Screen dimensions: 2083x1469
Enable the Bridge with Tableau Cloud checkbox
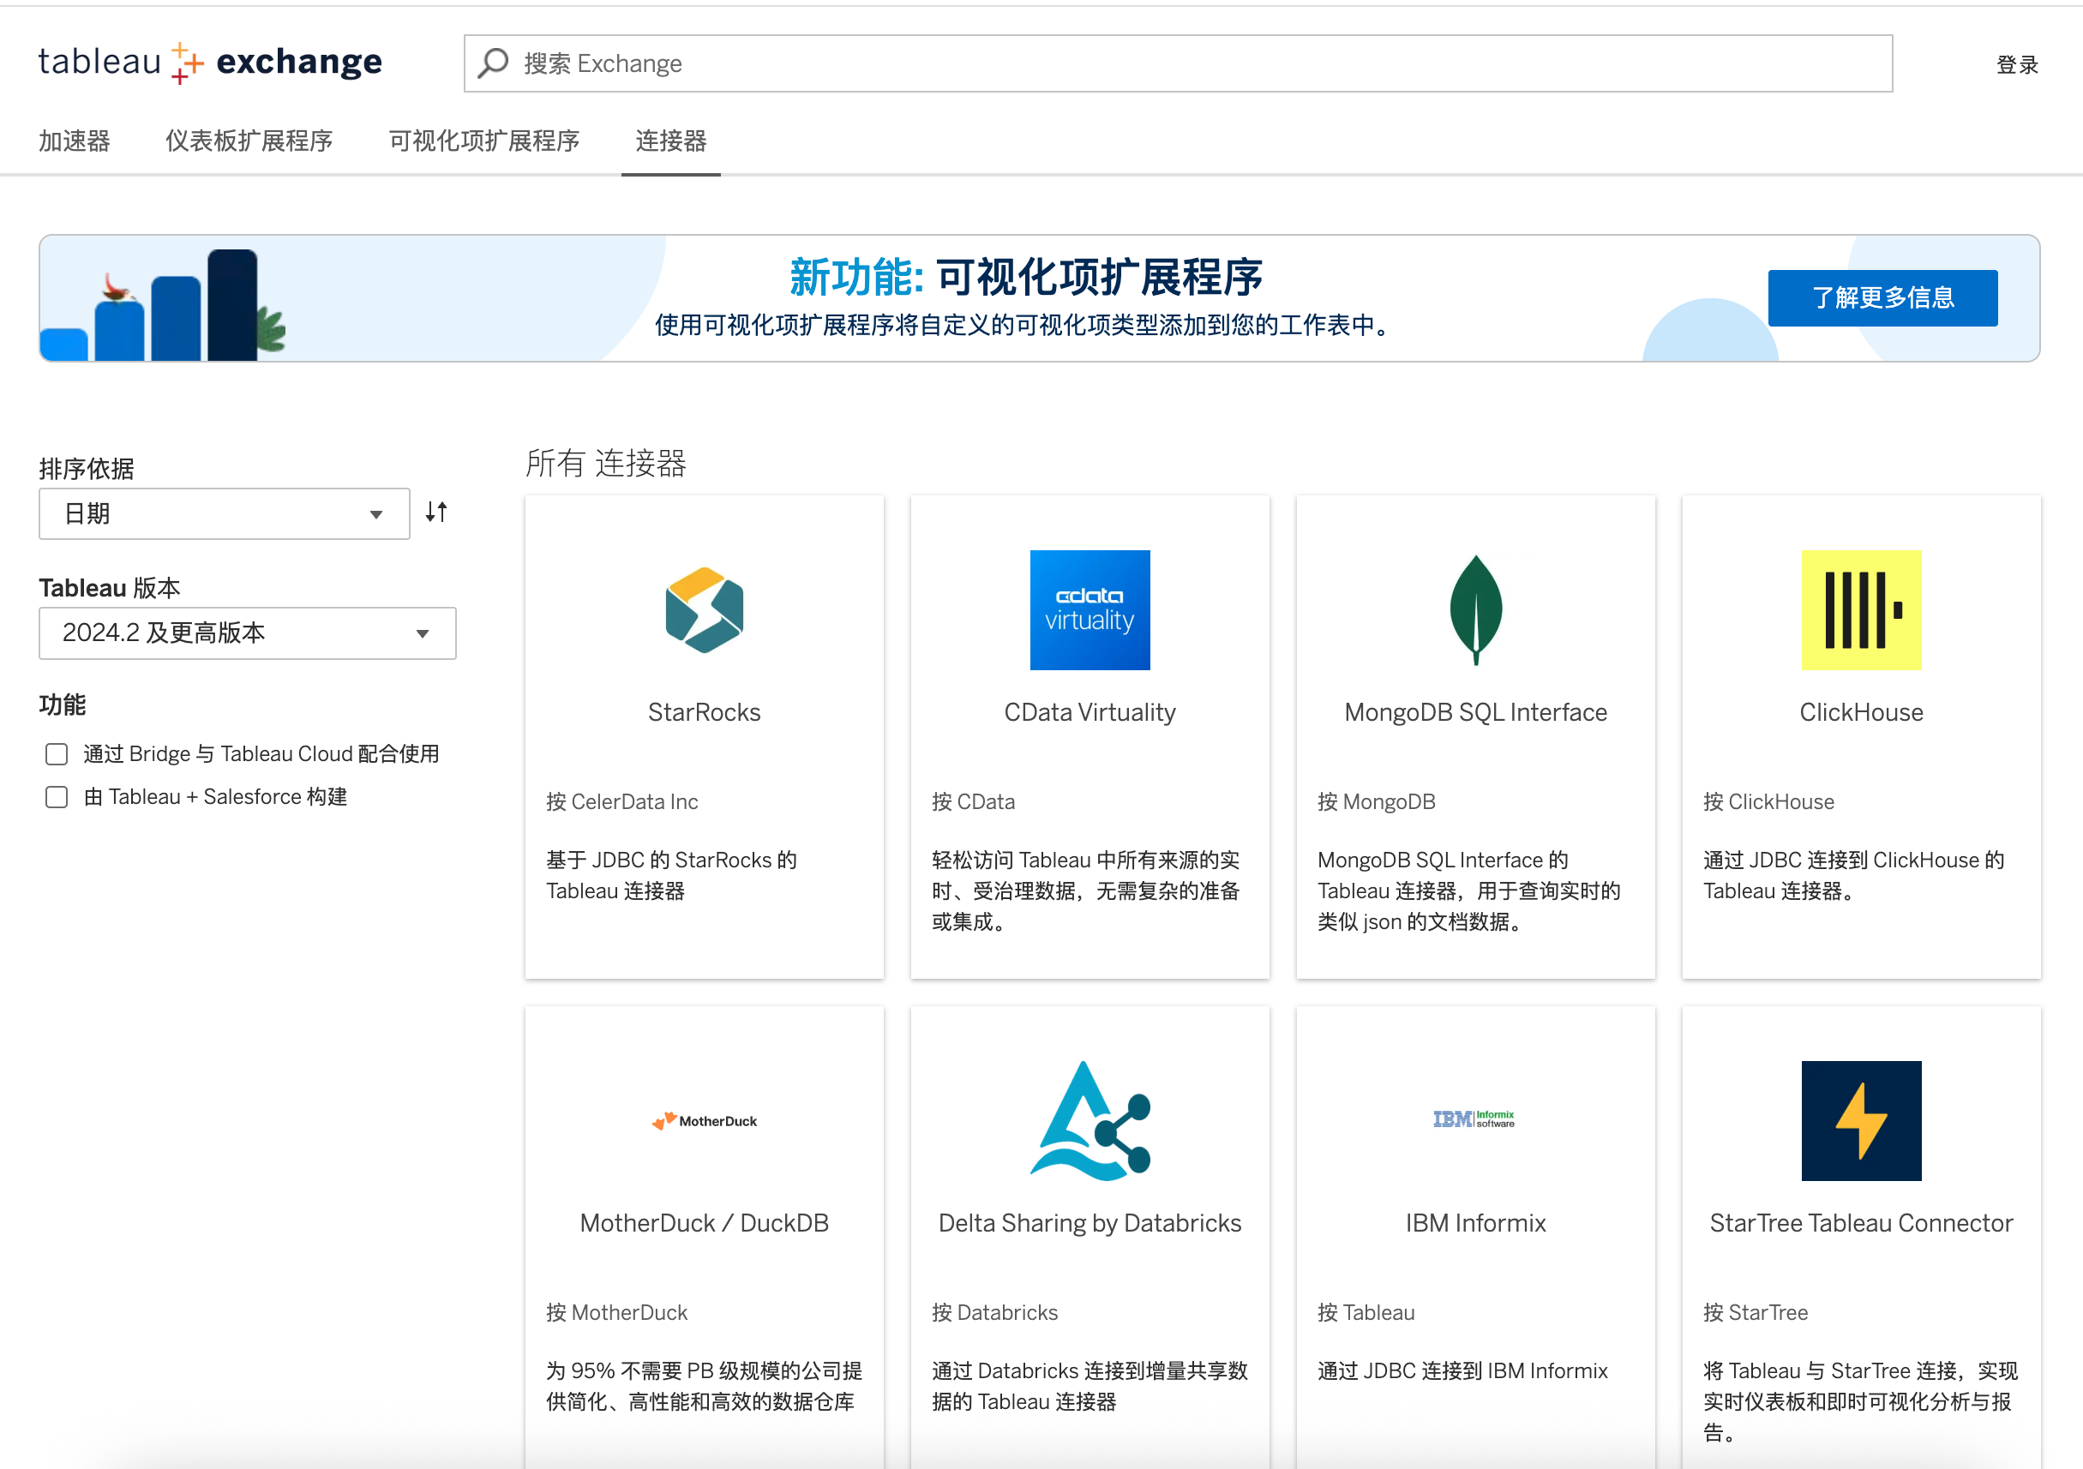click(57, 754)
